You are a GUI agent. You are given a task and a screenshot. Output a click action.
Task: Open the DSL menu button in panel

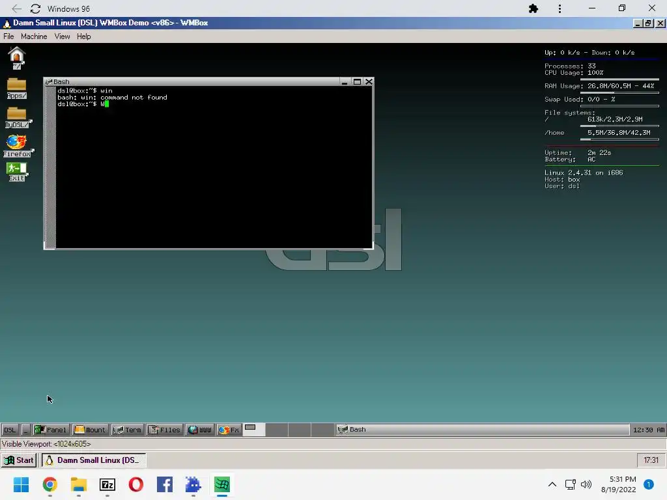pos(10,430)
